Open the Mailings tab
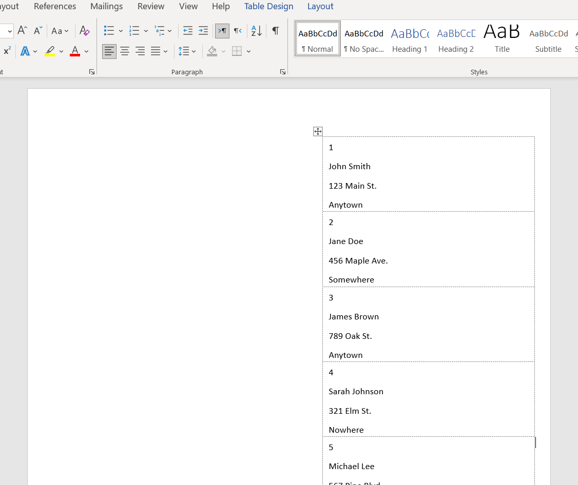 point(106,6)
